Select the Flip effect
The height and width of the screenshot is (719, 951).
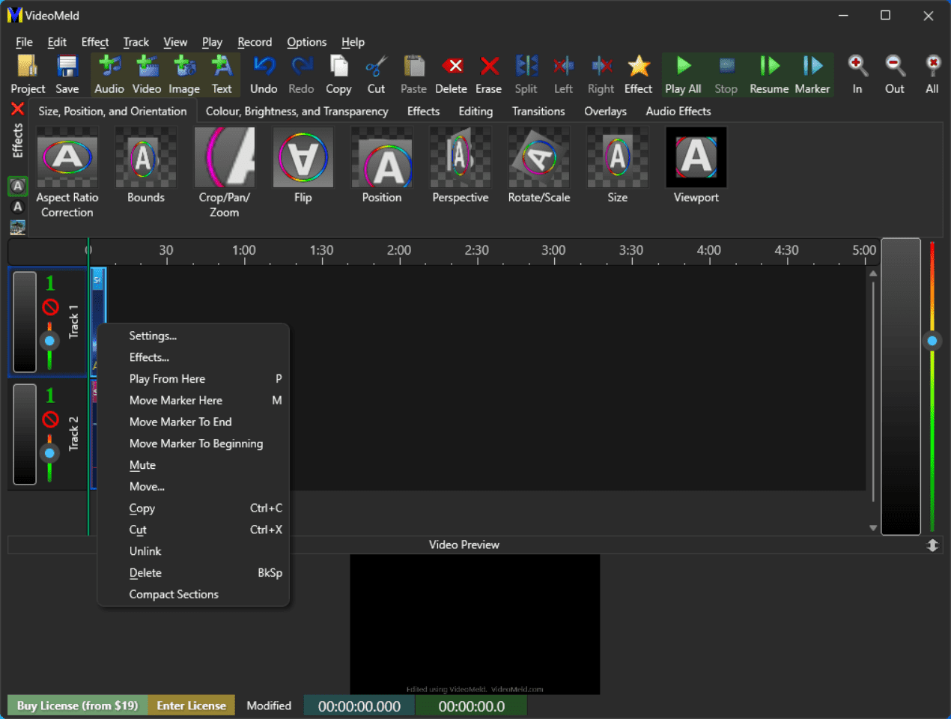[x=303, y=166]
